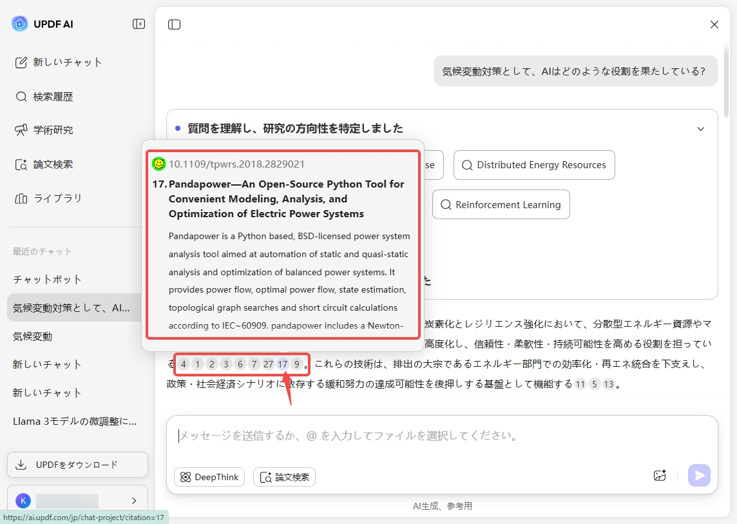The image size is (737, 524).
Task: Click the Pandapower abstract text in the popup
Action: pos(289,281)
